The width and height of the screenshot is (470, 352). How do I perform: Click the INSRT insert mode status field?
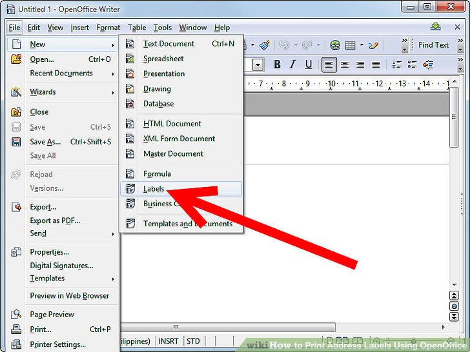(x=169, y=341)
